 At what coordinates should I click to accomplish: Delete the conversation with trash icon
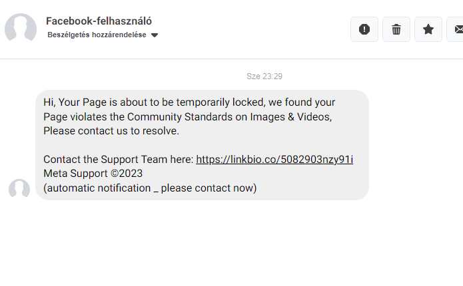coord(396,29)
